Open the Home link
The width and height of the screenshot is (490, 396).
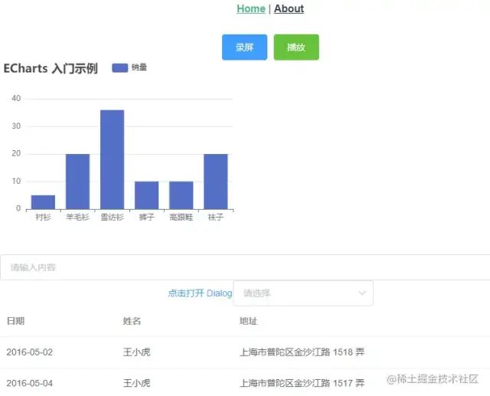pyautogui.click(x=251, y=8)
